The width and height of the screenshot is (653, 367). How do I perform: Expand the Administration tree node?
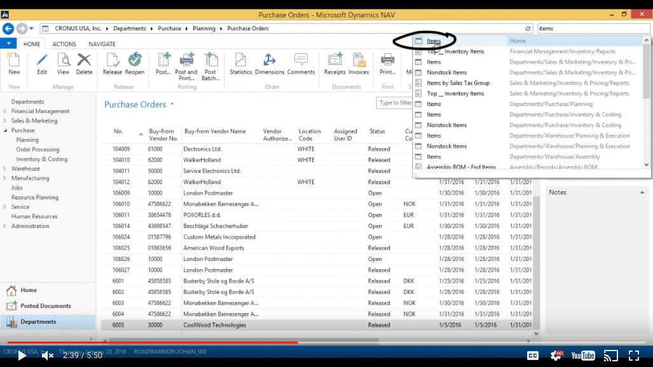(x=5, y=226)
